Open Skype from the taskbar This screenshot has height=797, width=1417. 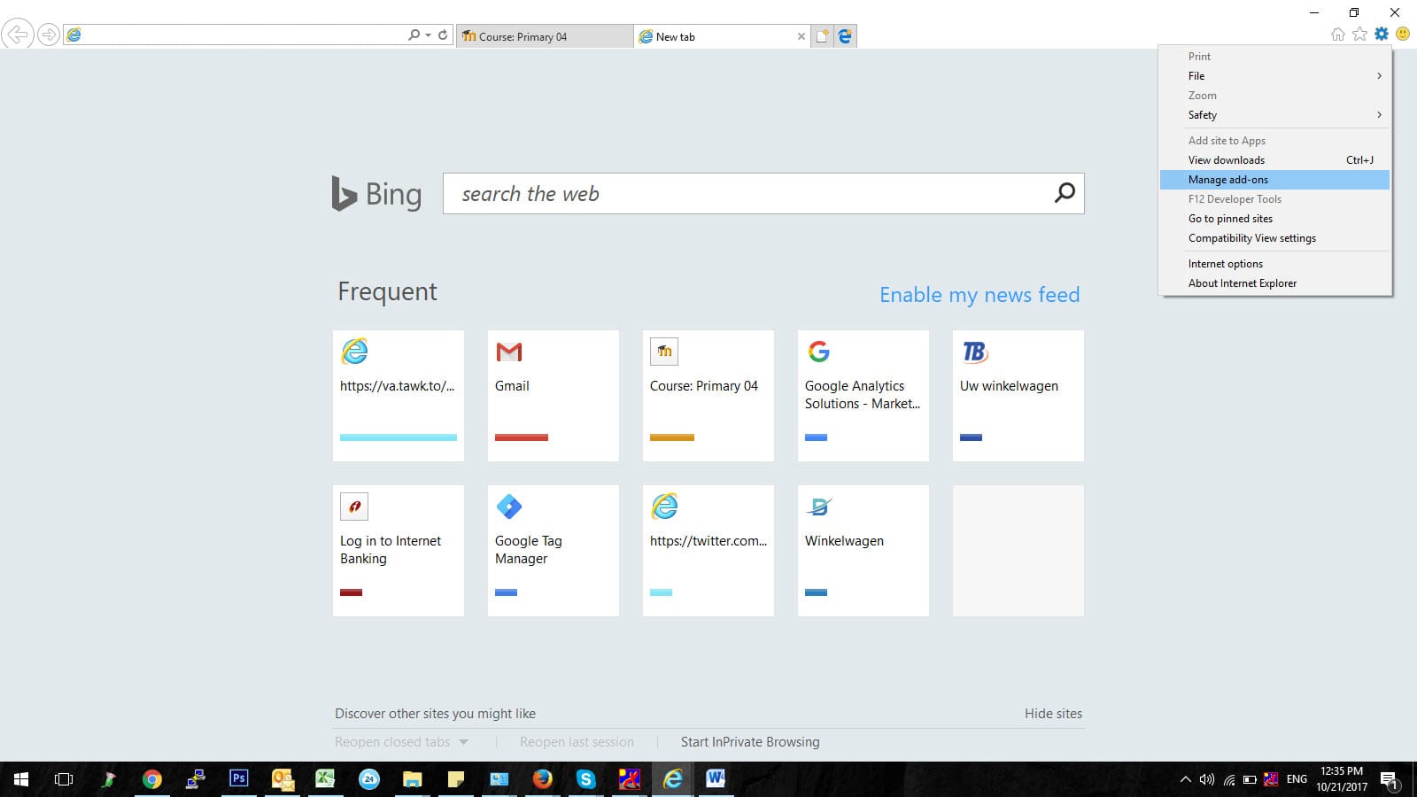click(585, 779)
